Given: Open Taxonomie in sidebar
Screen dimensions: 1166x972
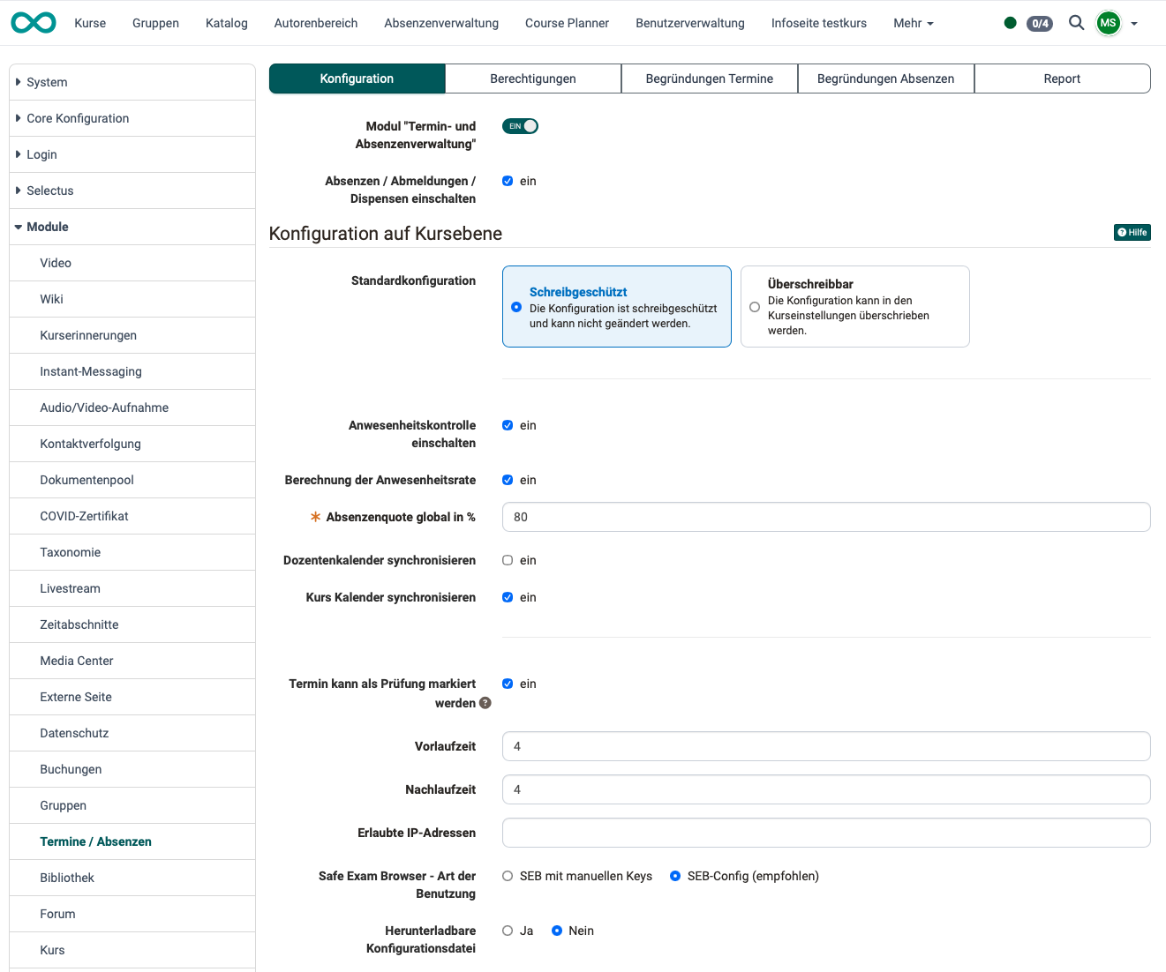Looking at the screenshot, I should coord(132,552).
